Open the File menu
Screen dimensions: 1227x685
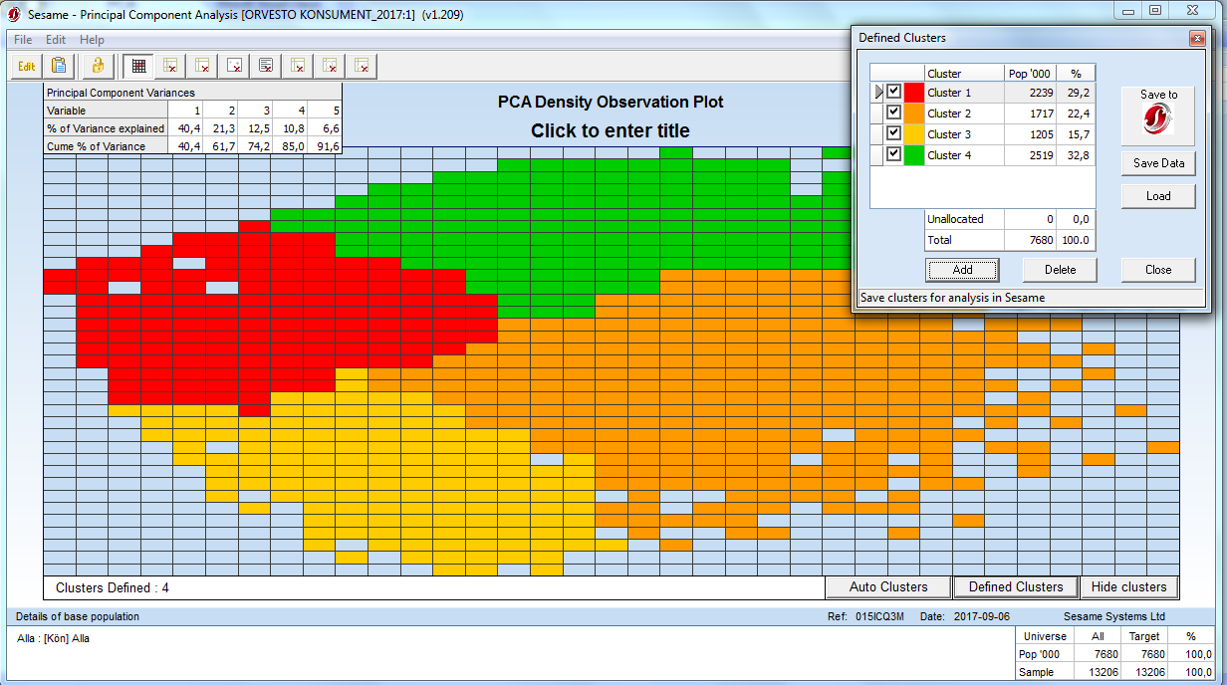tap(23, 40)
